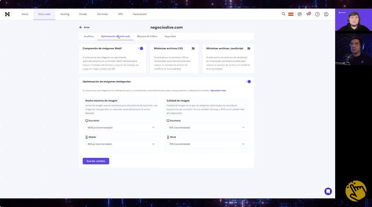Switch to the Seguridad tab
Viewport: 372px width, 207px height.
pyautogui.click(x=170, y=36)
